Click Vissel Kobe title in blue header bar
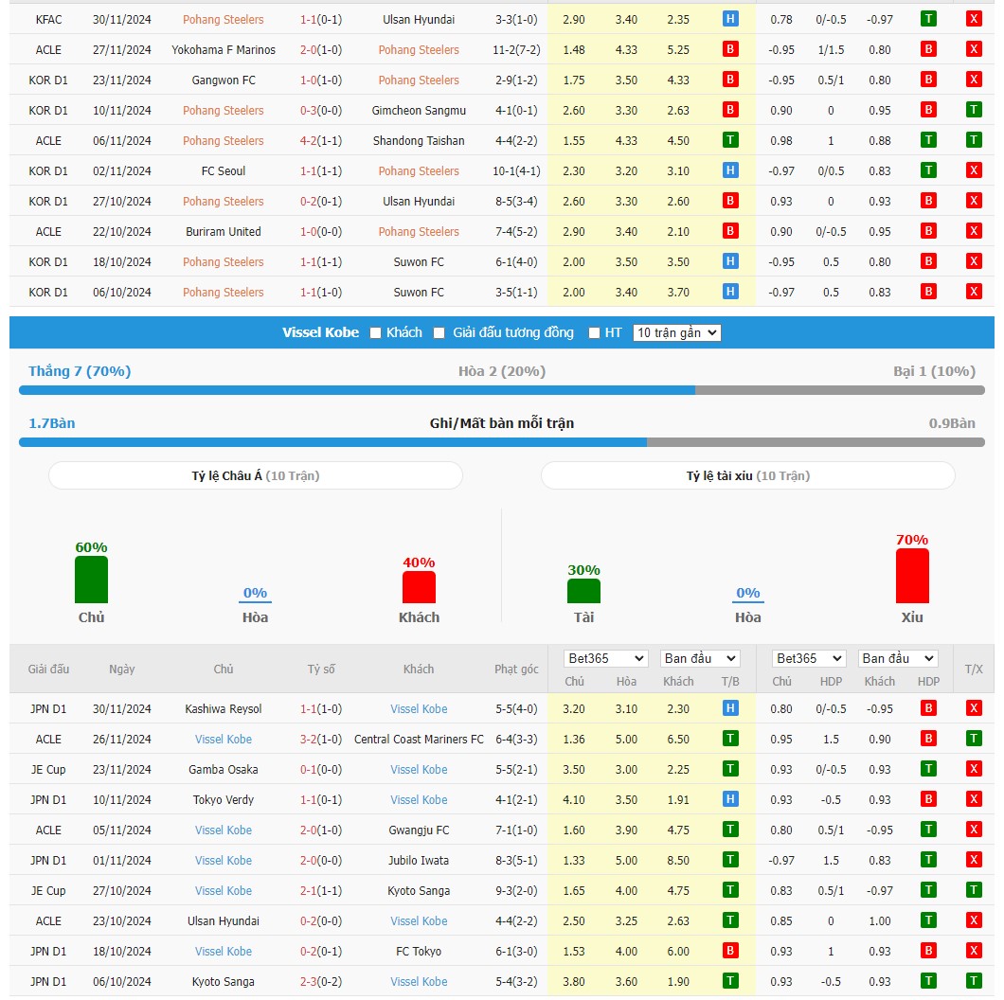Image resolution: width=1004 pixels, height=1000 pixels. click(x=320, y=333)
